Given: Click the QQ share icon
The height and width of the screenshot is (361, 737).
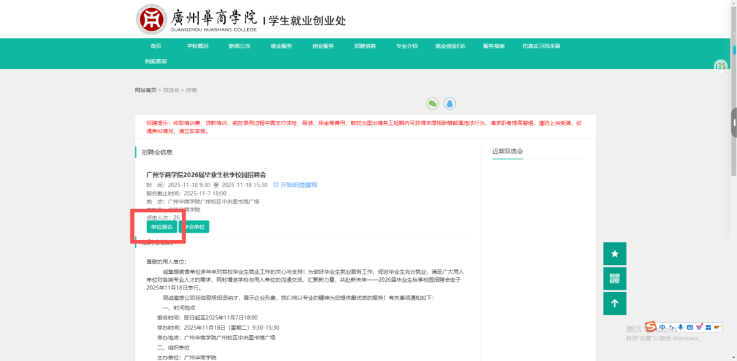Looking at the screenshot, I should 450,104.
